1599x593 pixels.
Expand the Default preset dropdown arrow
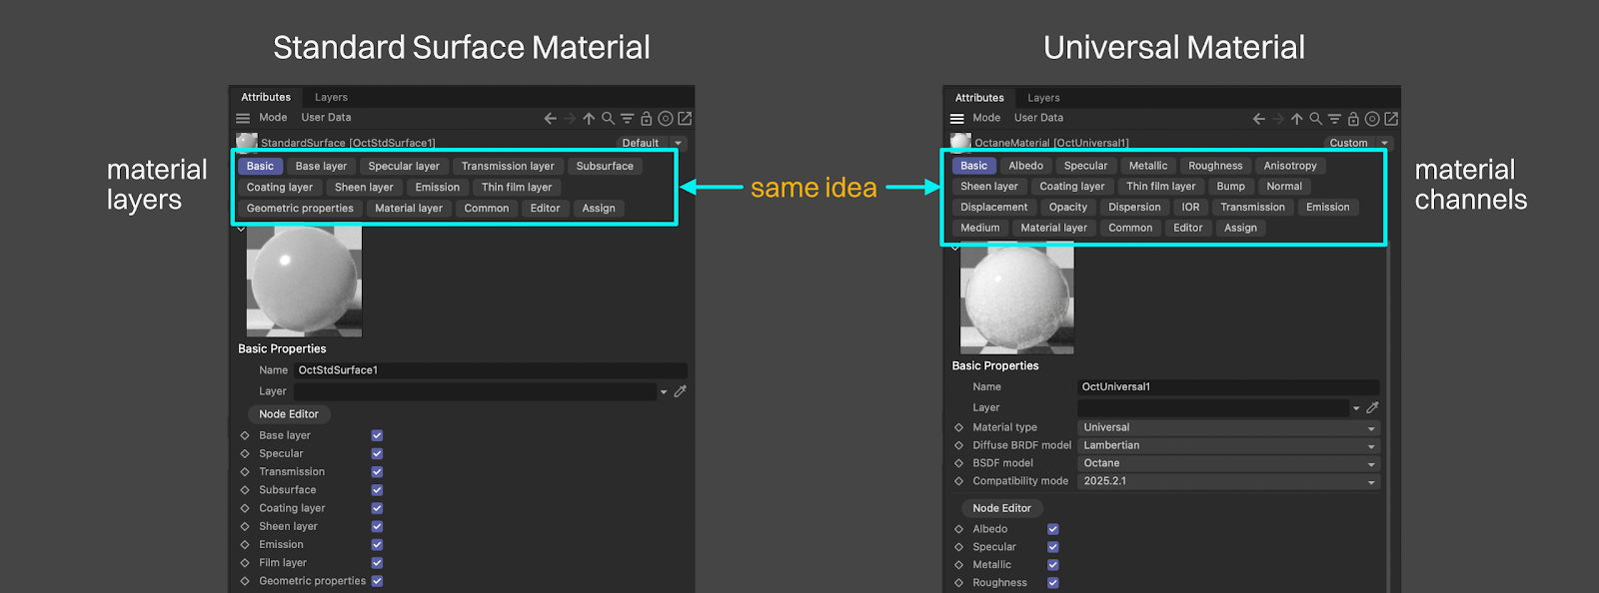pyautogui.click(x=678, y=143)
